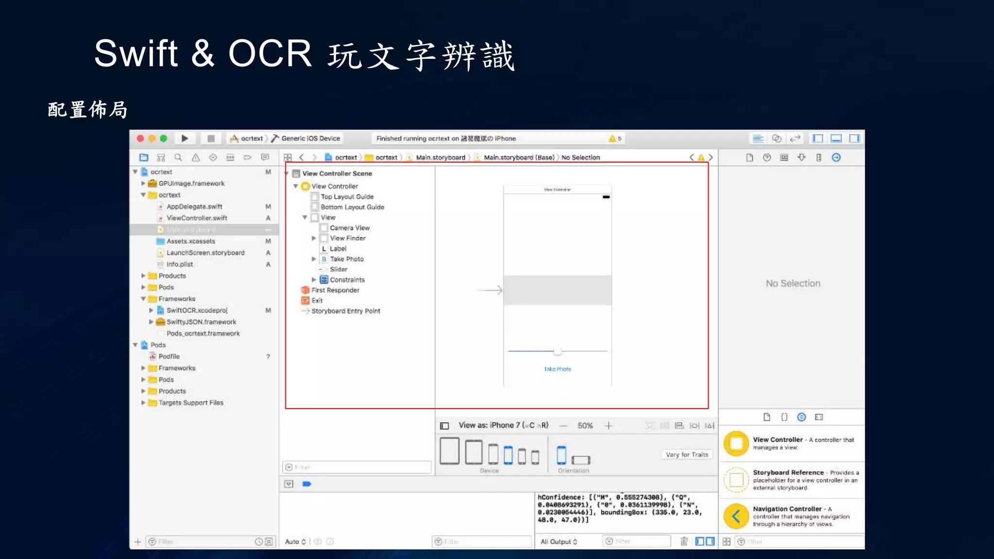Zoom in the canvas with plus
Image resolution: width=994 pixels, height=559 pixels.
[x=608, y=426]
